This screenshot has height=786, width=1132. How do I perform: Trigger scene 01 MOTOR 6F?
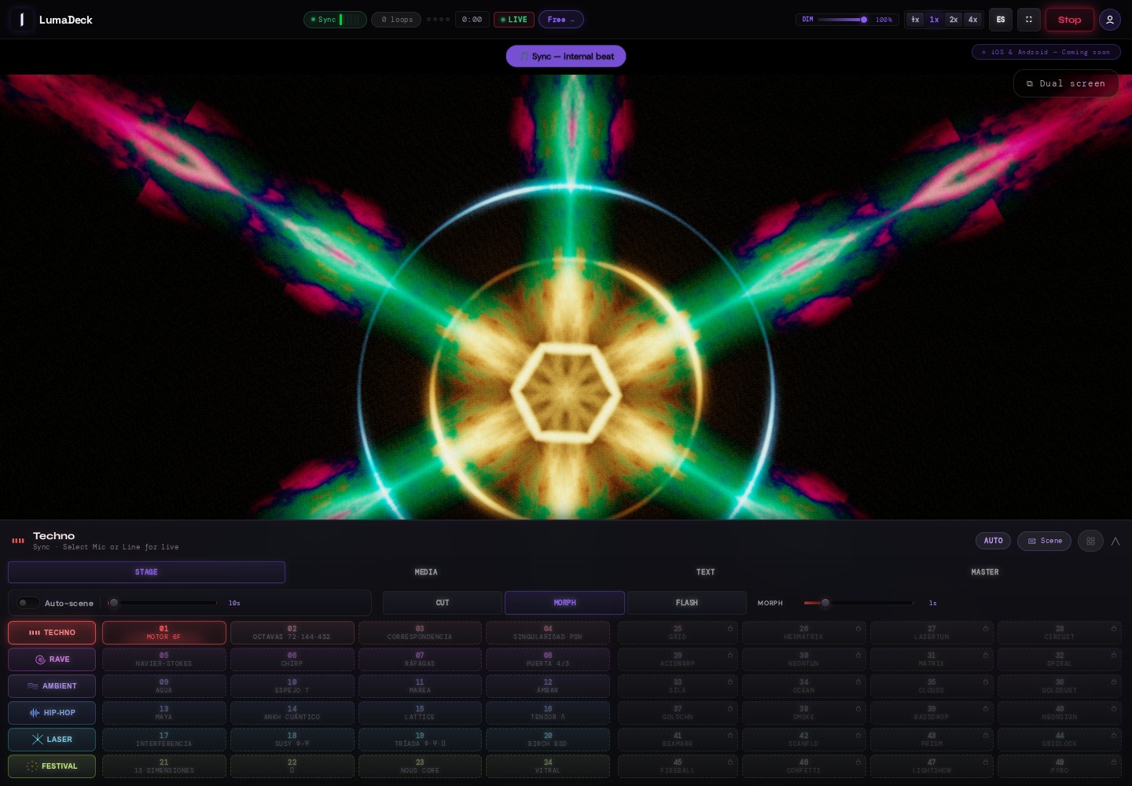(164, 633)
